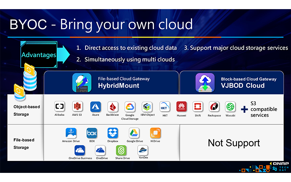Click the BOX icon
The image size is (291, 182).
(x=92, y=133)
